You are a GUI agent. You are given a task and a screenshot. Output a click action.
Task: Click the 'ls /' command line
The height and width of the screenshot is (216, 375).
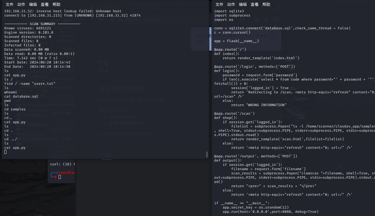[9, 79]
